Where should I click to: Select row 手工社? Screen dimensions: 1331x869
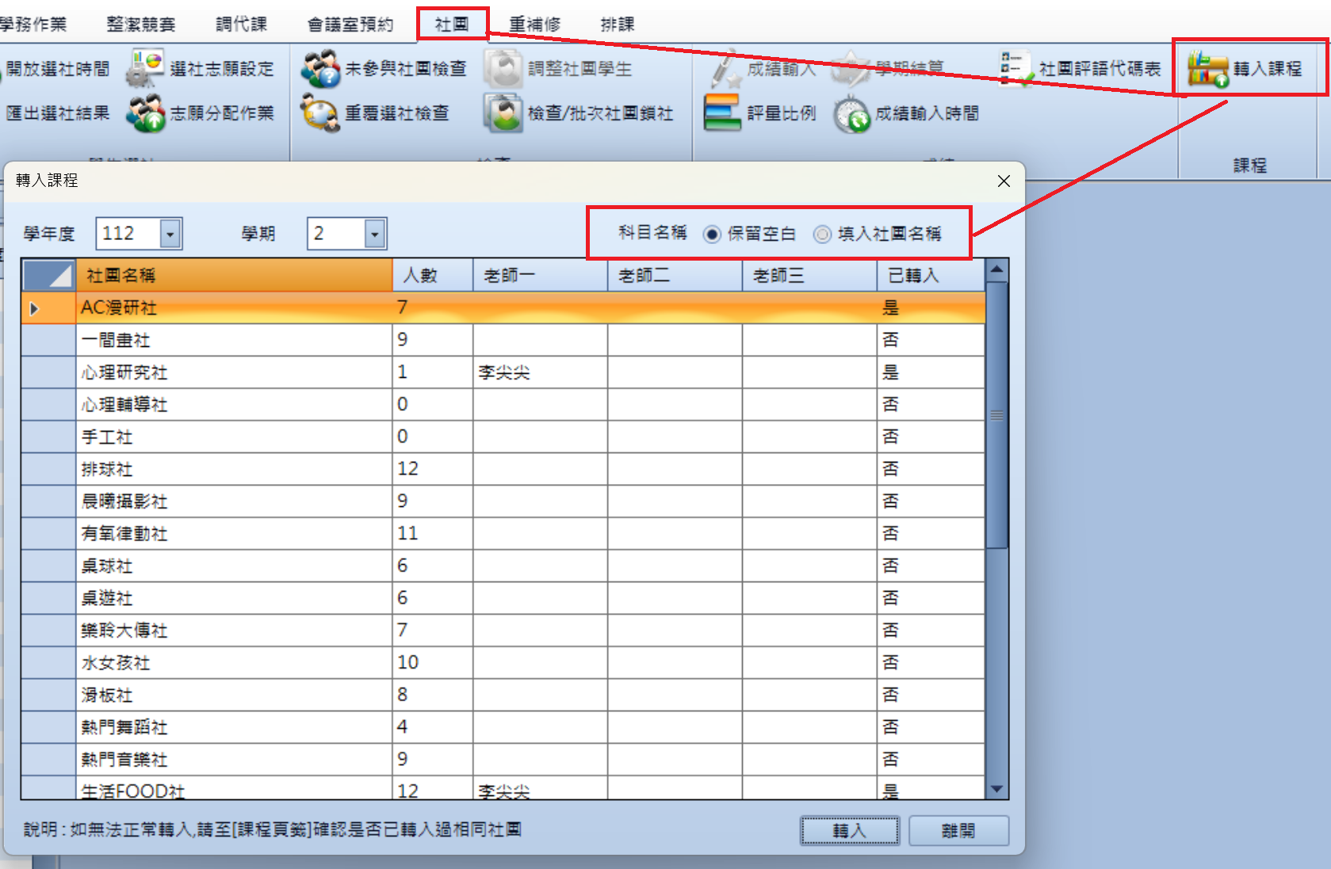coord(503,436)
